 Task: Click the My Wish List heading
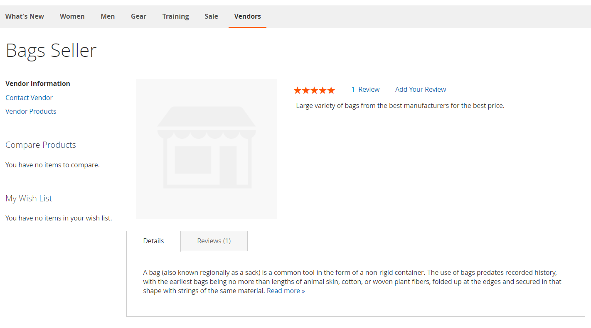coord(29,198)
